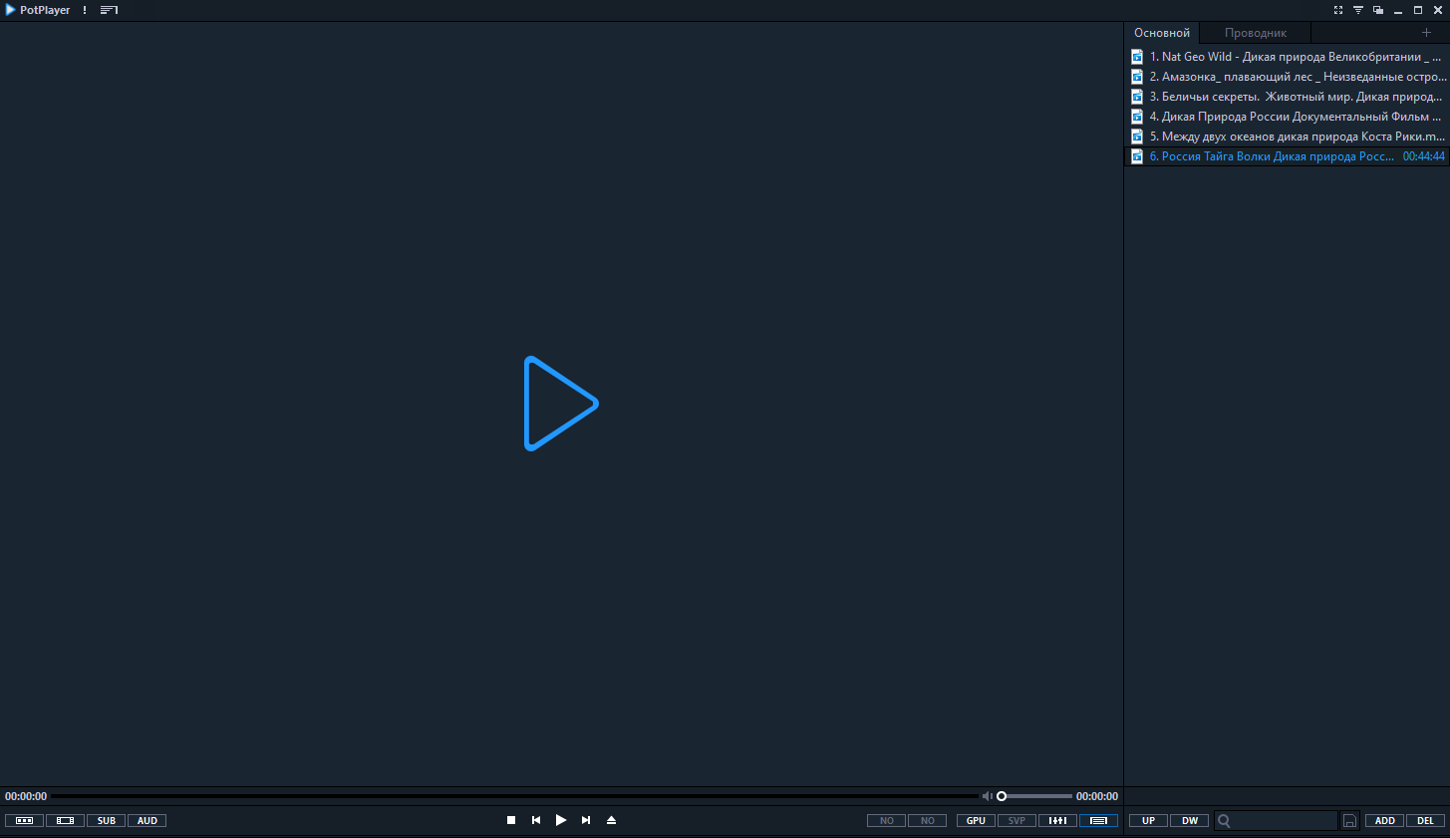Mute audio with the speaker icon
Screen dimensions: 1450x838
987,796
